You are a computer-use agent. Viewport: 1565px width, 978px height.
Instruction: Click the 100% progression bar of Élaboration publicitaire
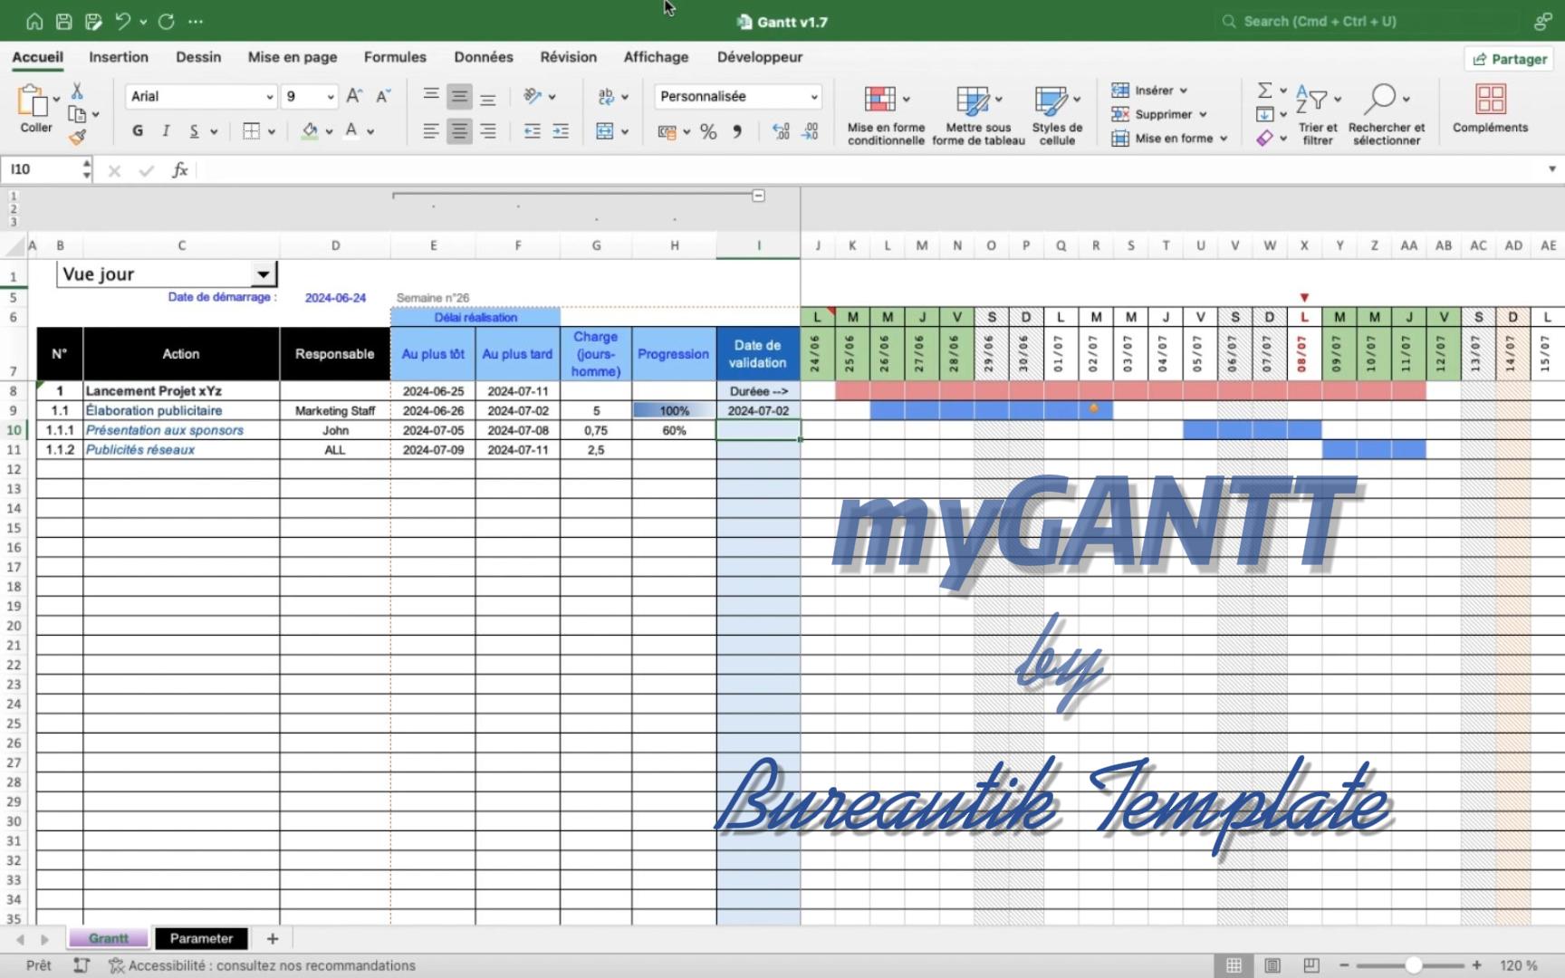coord(673,410)
